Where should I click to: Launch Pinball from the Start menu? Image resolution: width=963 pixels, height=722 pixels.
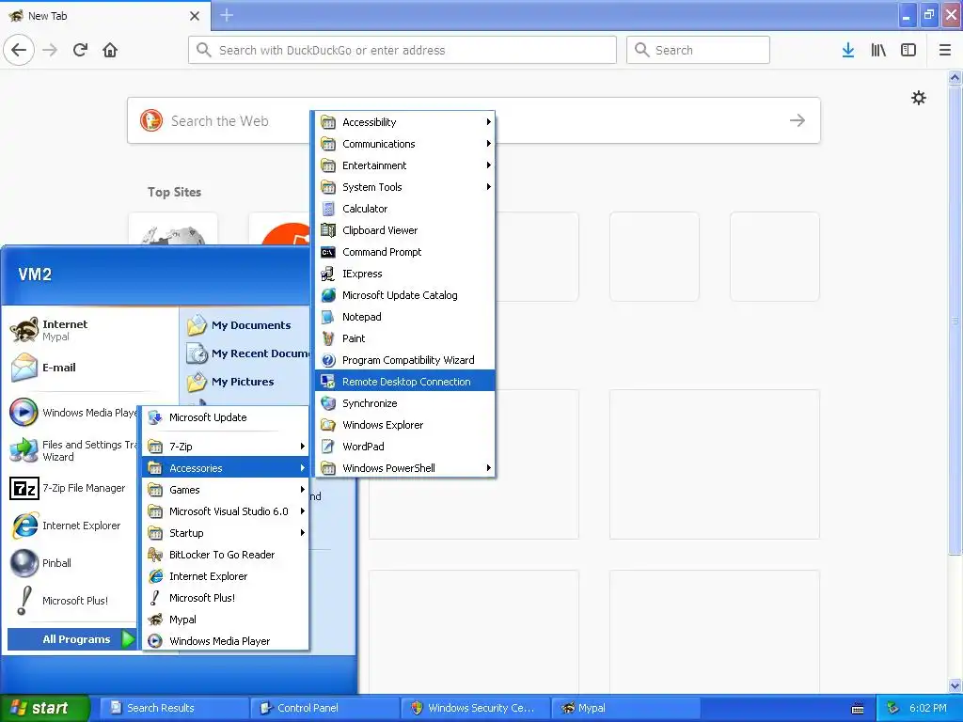pos(71,563)
